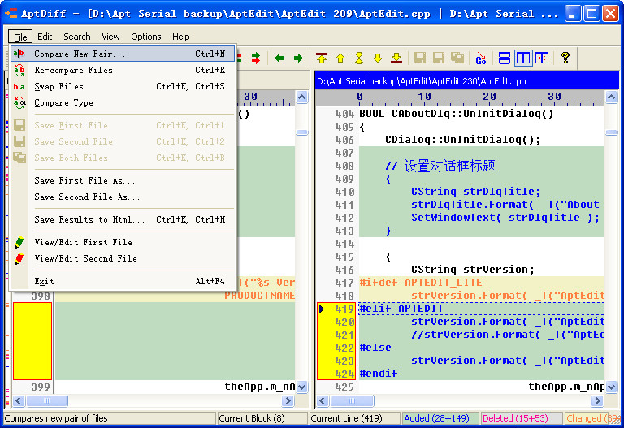Click the Swap Files b|a icon
624x428 pixels.
click(x=19, y=86)
